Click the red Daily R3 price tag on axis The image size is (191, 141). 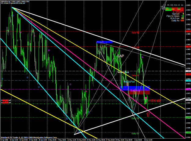click(188, 31)
